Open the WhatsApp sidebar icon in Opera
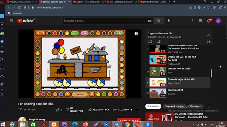Image resolution: width=227 pixels, height=127 pixels. [2, 34]
